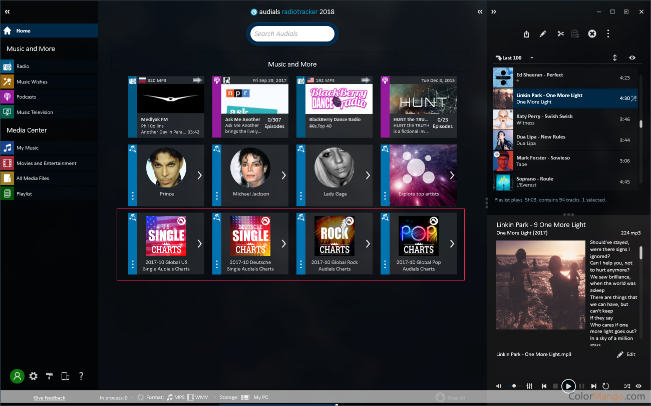Click the pencil edit icon in the top toolbar
This screenshot has width=651, height=406.
pos(543,34)
